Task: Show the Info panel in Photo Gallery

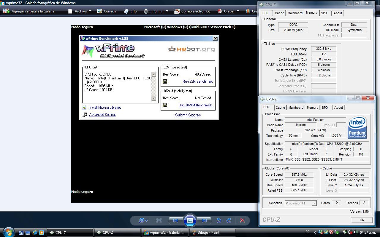Action: (x=130, y=11)
